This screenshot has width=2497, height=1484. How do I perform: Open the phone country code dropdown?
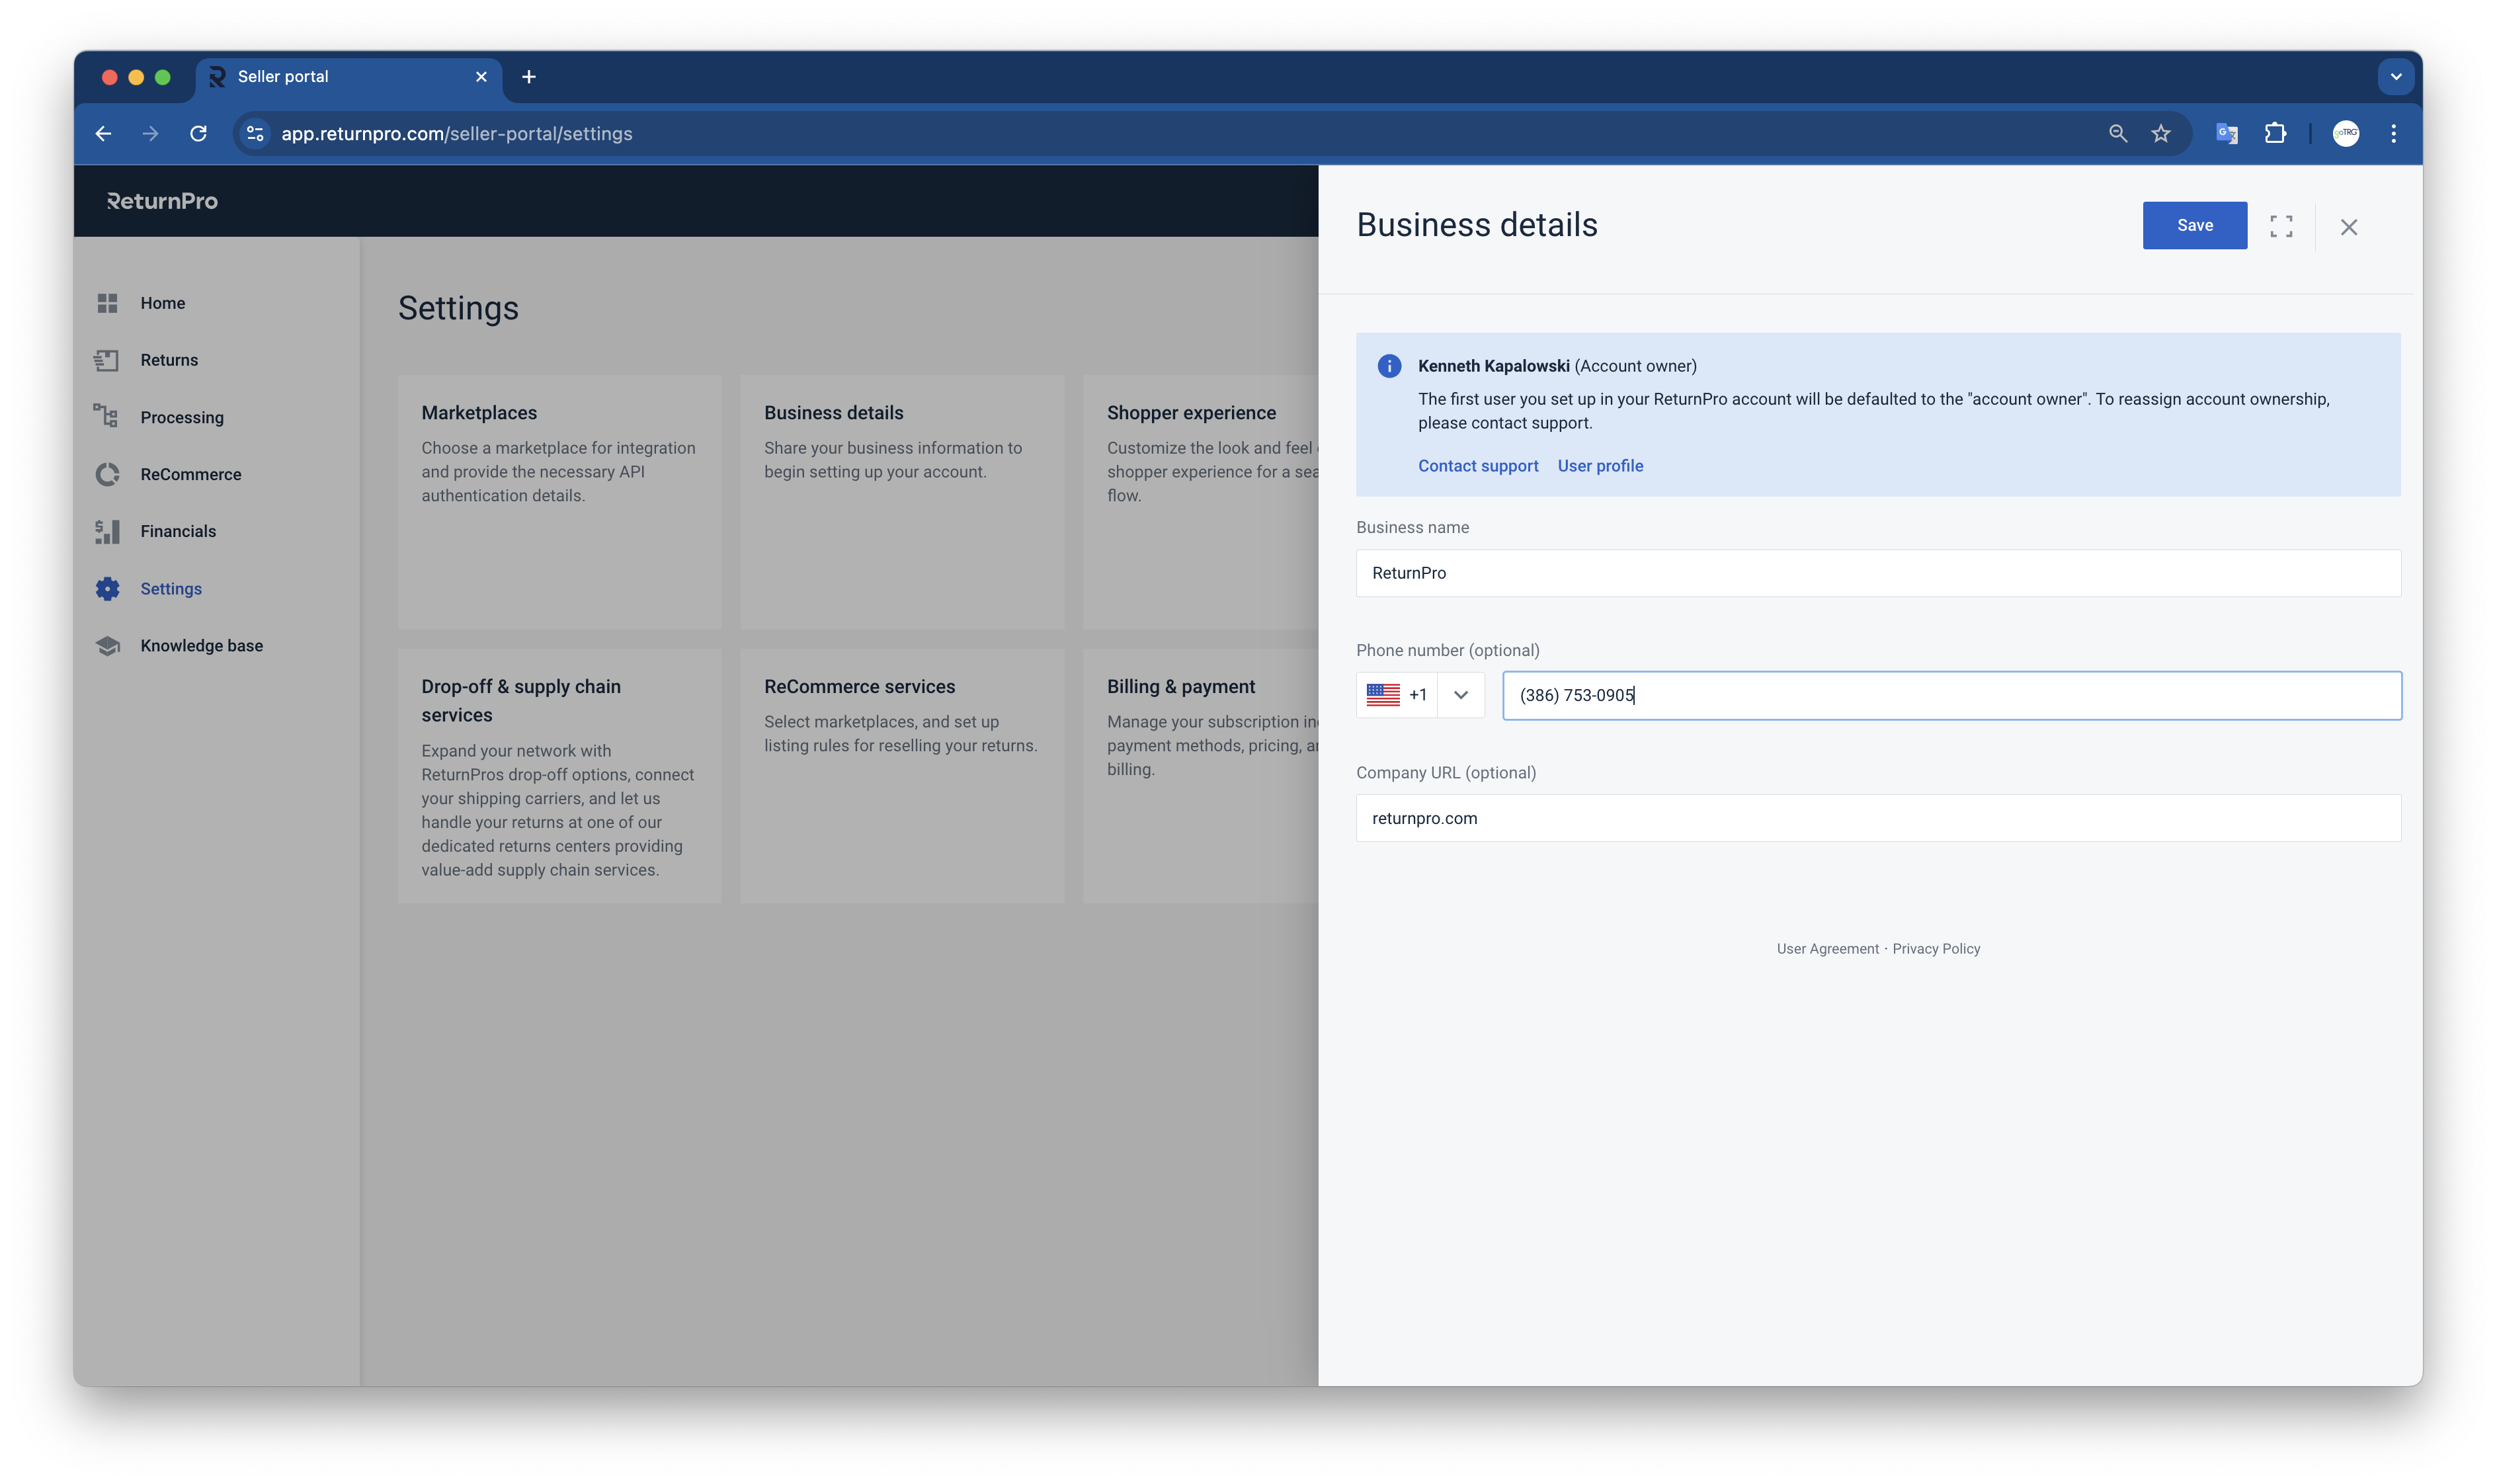point(1460,695)
